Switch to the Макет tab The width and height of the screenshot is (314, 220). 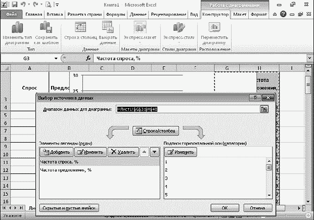click(240, 15)
